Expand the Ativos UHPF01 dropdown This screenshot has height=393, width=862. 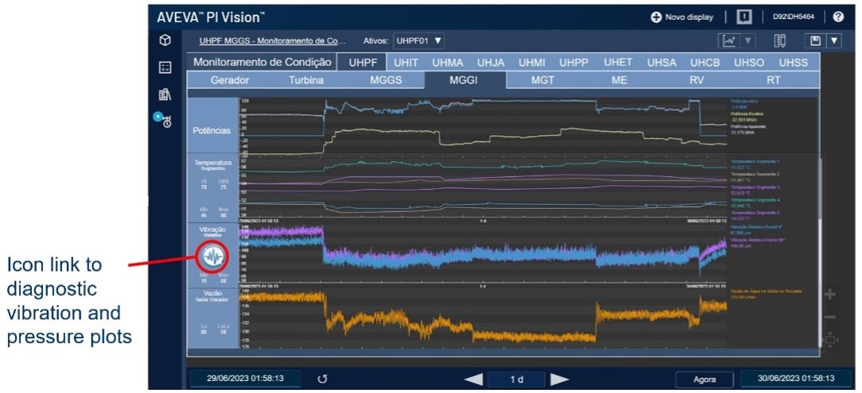[419, 40]
